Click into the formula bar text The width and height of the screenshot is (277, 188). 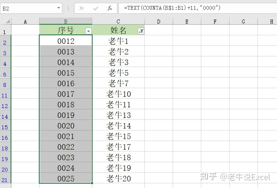(x=172, y=8)
